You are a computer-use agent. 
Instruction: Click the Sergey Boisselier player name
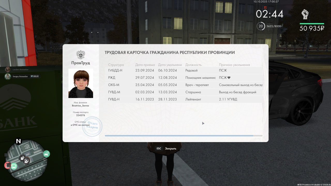click(x=21, y=76)
